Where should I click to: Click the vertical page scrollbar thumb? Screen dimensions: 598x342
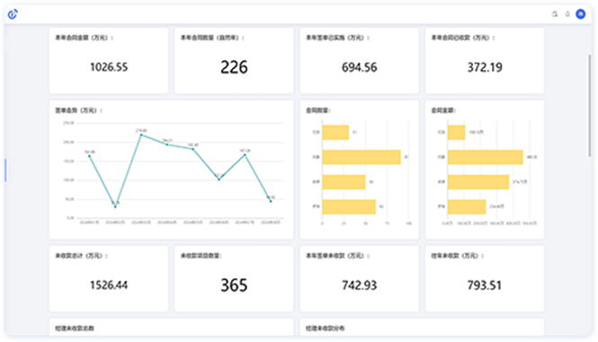589,106
